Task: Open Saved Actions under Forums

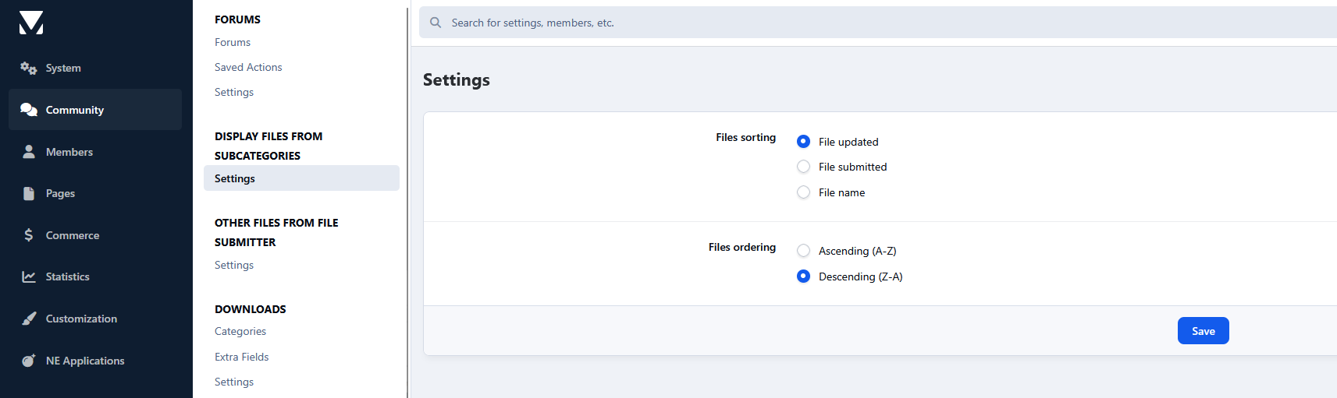Action: click(x=248, y=68)
